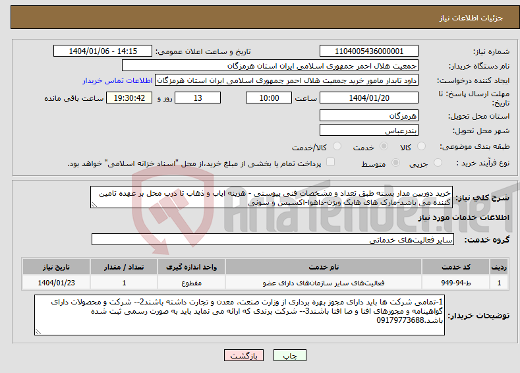The image size is (520, 373).
Task: Click the تاریخ و ساعت اعلان عمومی label
Action: coord(203,51)
